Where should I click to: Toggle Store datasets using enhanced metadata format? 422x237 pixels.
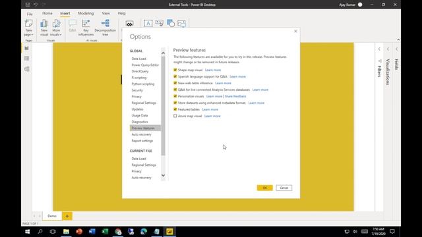coord(175,103)
